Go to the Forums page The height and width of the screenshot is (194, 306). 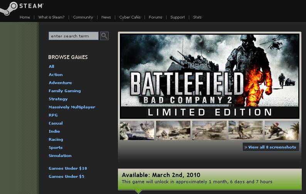155,17
